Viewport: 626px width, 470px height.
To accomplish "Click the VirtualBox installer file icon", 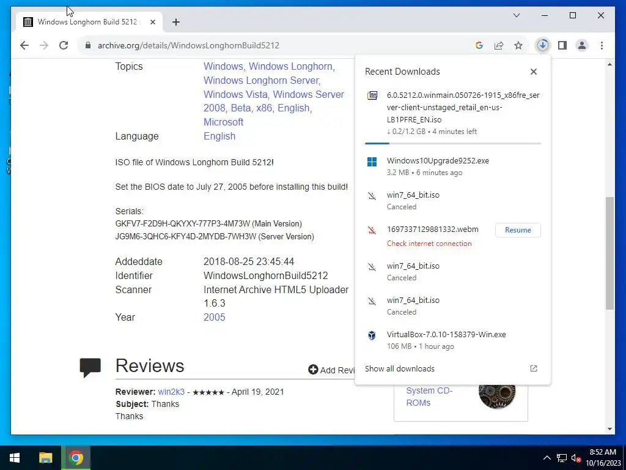I will coord(372,335).
